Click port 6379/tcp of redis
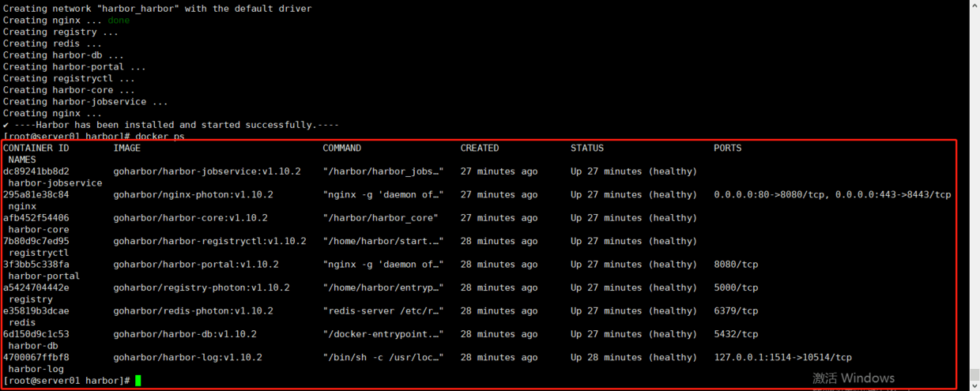 [x=736, y=311]
